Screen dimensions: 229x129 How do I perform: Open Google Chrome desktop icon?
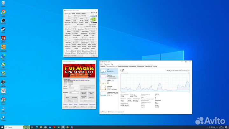3,13
